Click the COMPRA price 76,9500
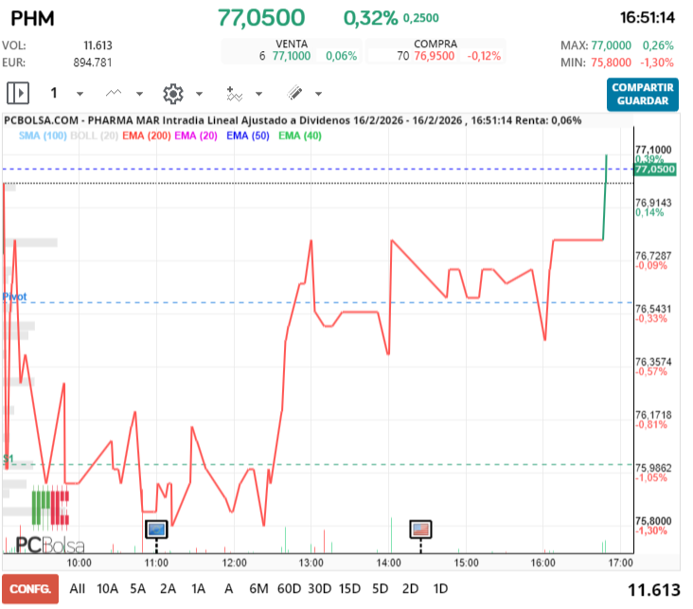 (x=434, y=56)
